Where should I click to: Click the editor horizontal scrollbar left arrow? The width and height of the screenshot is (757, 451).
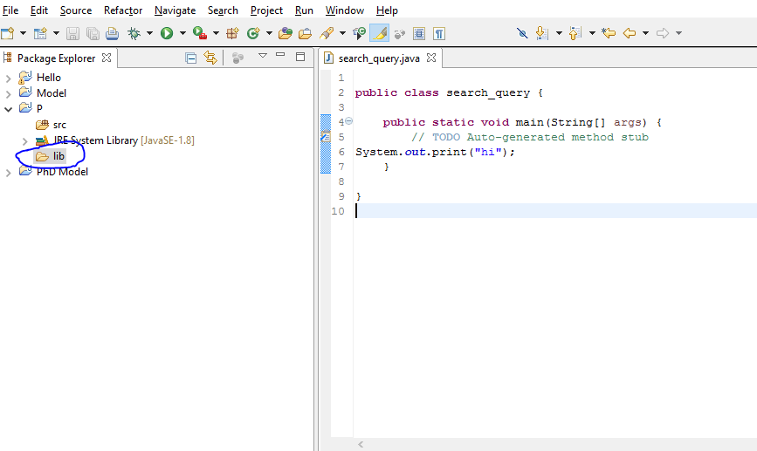tap(360, 444)
